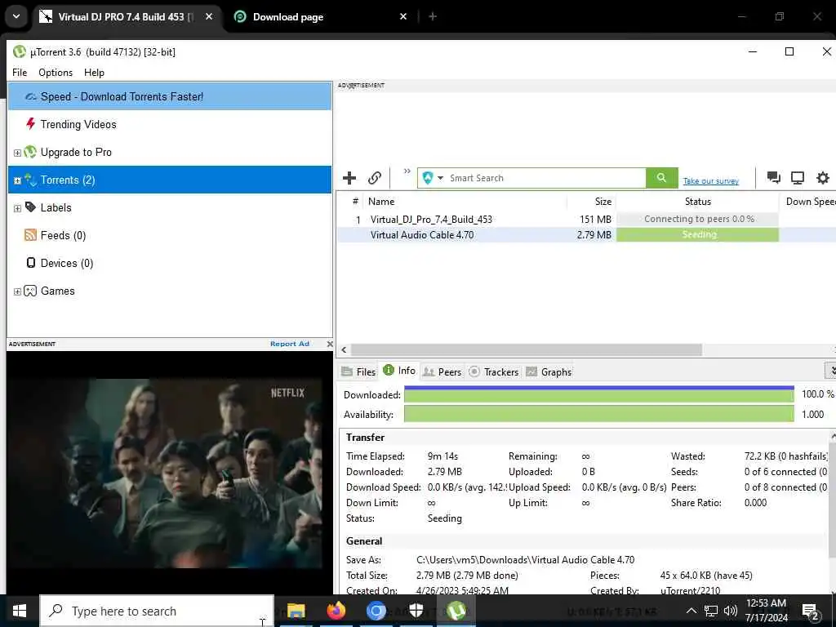This screenshot has width=836, height=627.
Task: Switch to the Graphs tab
Action: pos(549,371)
